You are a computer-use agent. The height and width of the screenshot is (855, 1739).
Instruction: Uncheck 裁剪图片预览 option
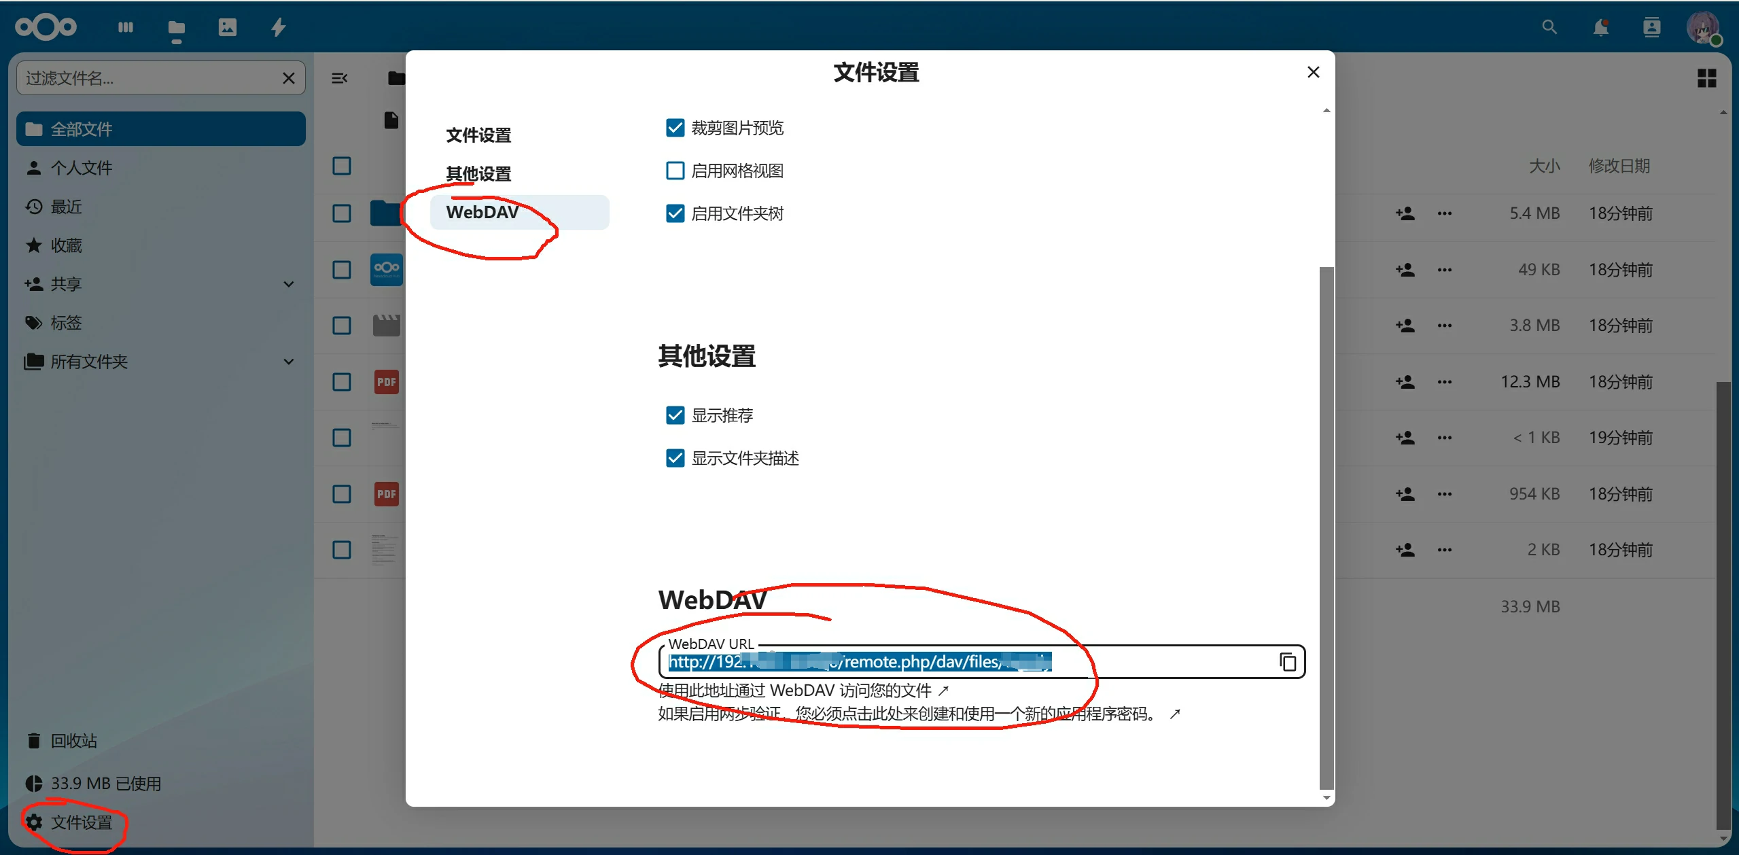point(675,128)
